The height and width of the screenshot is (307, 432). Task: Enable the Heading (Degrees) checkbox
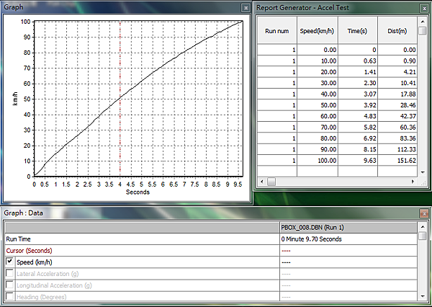tap(9, 296)
